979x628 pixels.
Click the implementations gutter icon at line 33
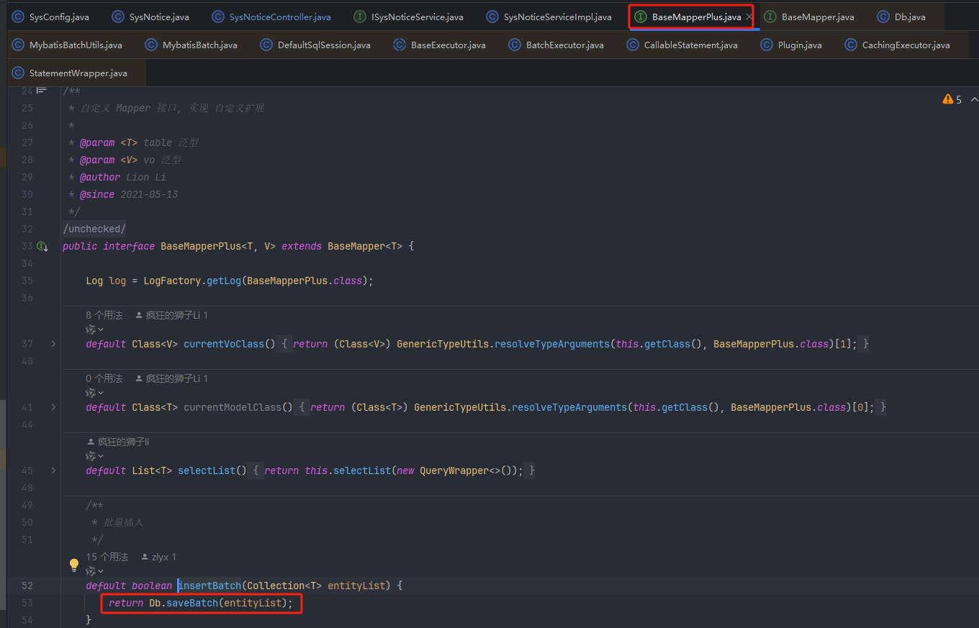click(42, 247)
